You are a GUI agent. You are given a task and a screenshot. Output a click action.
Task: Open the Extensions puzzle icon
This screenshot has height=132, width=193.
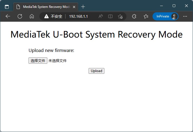(134, 16)
